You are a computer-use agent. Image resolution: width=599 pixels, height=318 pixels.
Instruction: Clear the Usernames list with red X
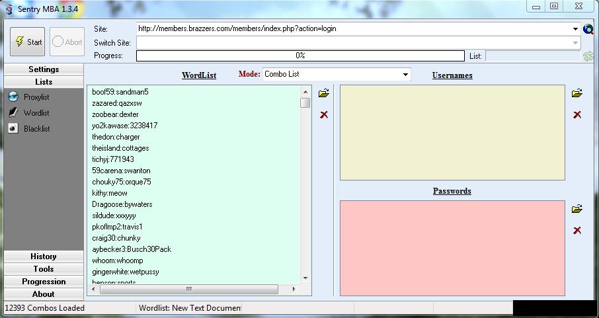pos(577,114)
